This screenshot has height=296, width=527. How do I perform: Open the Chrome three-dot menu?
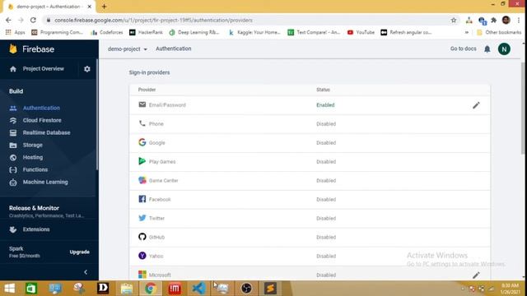click(x=519, y=20)
